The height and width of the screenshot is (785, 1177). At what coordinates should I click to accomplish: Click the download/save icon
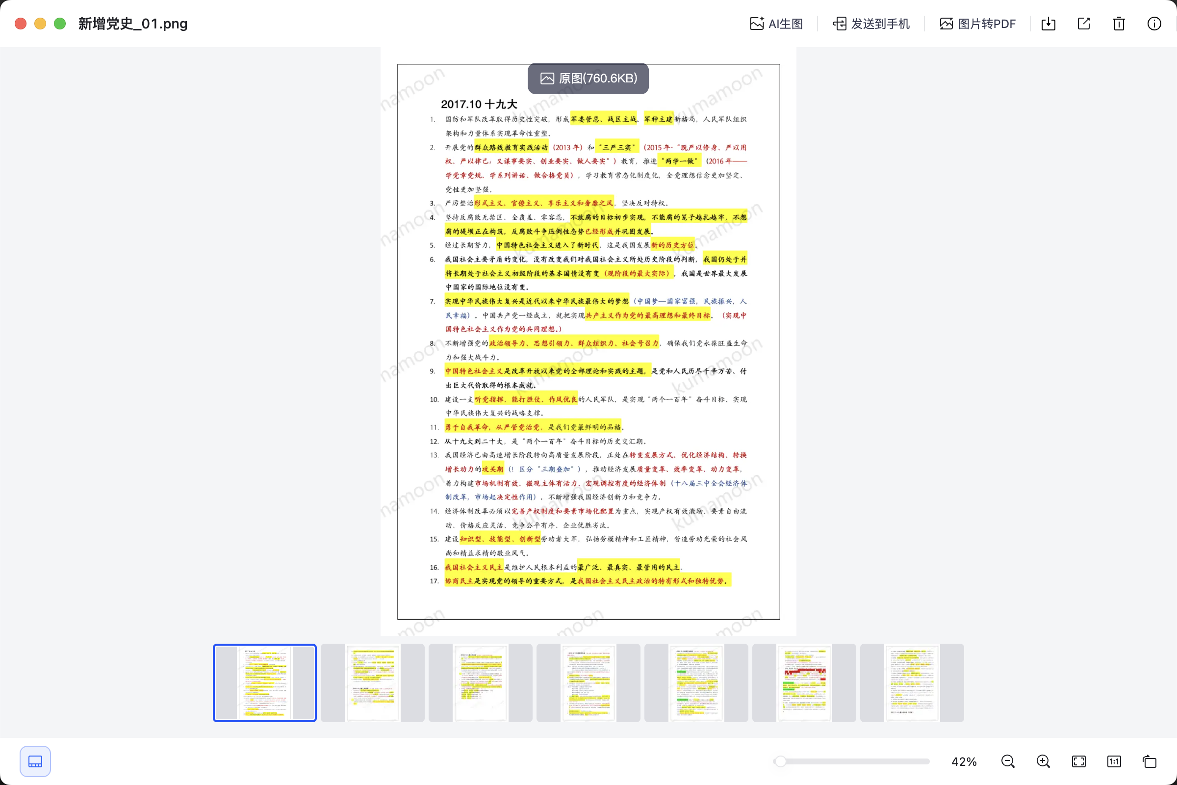[1048, 24]
